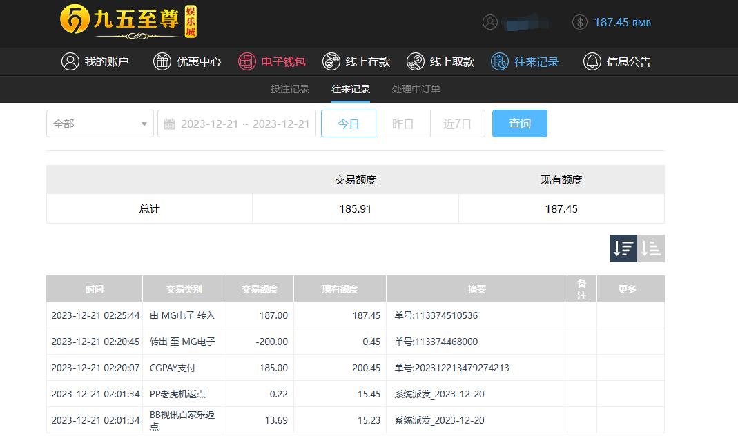
Task: Open the 信息公告 bell icon
Action: 592,61
